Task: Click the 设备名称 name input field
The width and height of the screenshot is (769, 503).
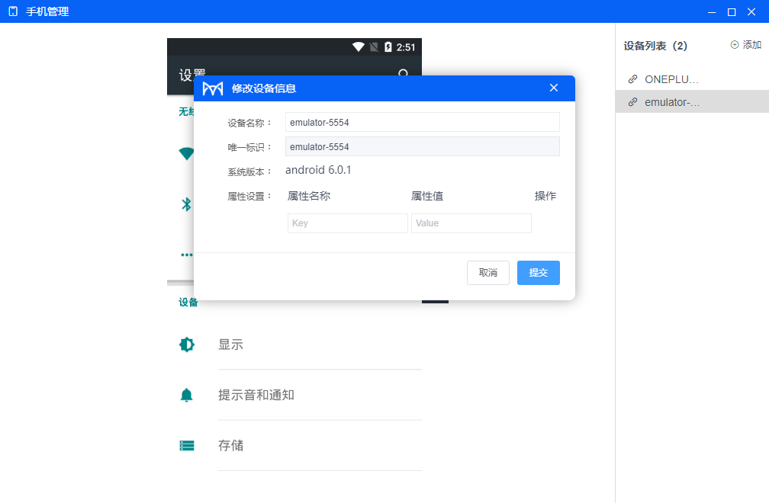Action: (422, 122)
